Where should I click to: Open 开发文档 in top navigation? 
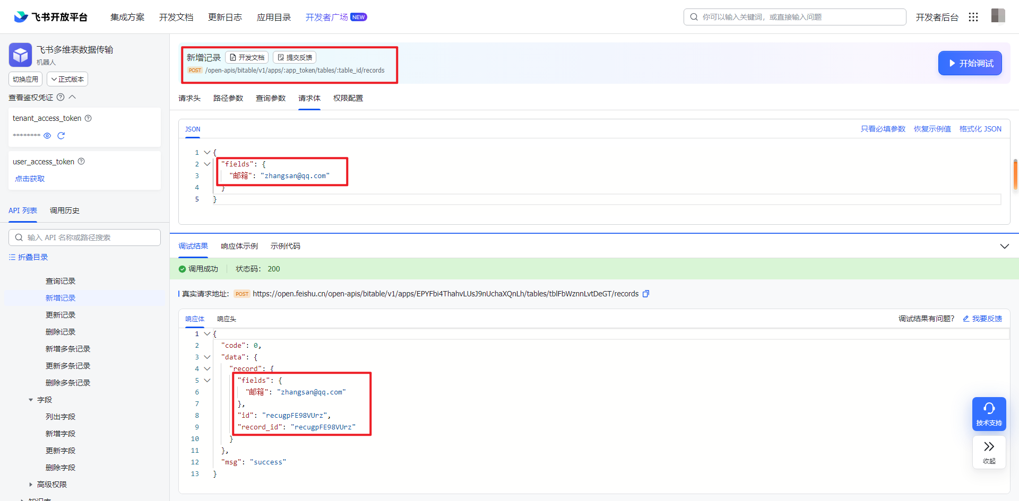click(176, 17)
